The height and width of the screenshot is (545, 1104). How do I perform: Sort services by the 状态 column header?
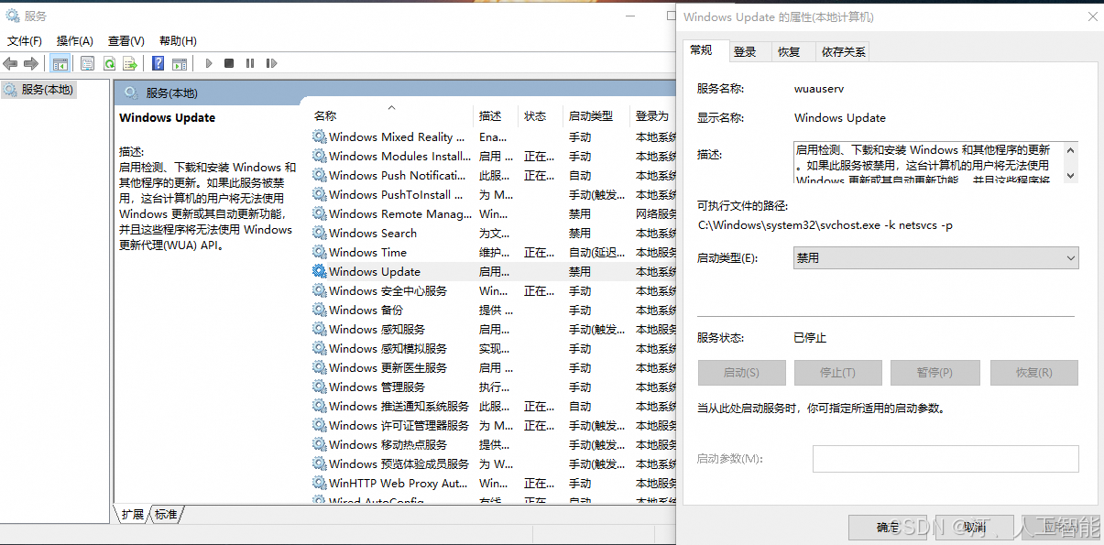click(541, 116)
